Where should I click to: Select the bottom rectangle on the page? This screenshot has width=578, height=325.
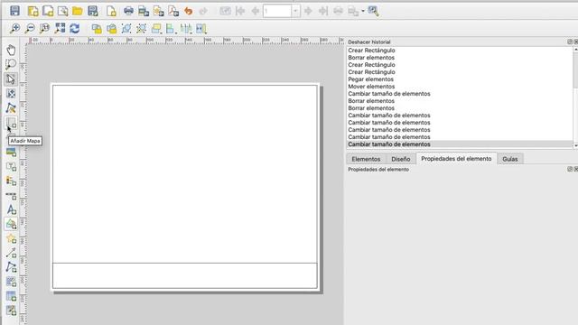pos(184,275)
